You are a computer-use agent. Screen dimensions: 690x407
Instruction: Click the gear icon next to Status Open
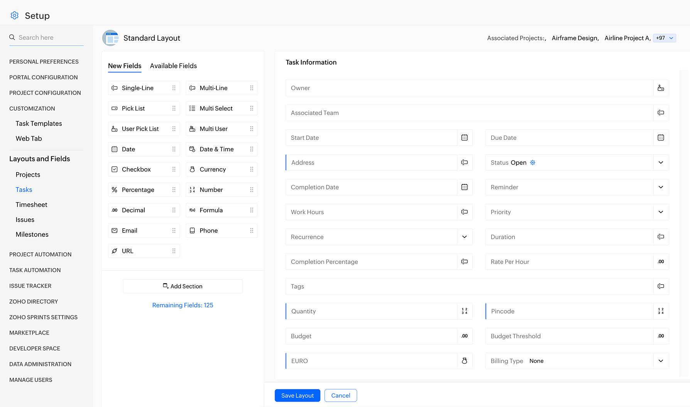point(533,163)
